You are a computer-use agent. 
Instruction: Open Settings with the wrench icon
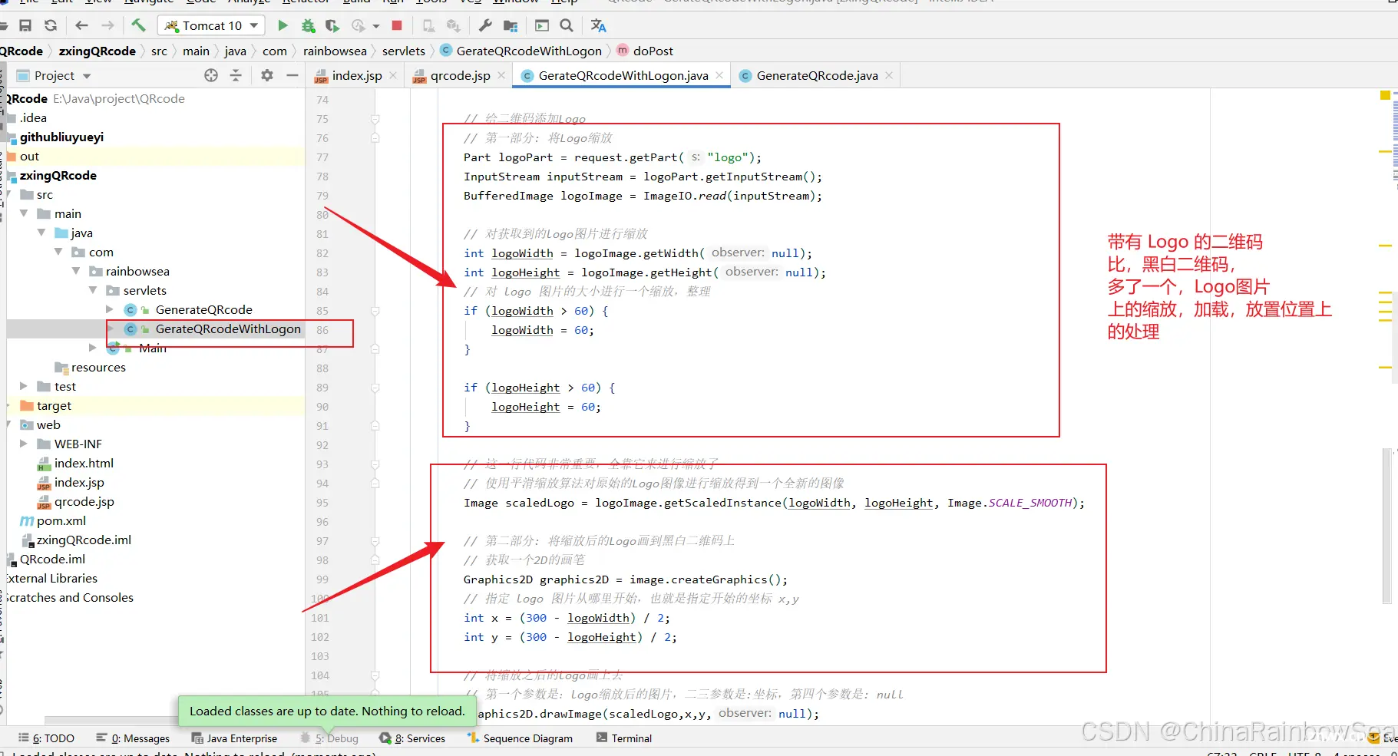(485, 25)
